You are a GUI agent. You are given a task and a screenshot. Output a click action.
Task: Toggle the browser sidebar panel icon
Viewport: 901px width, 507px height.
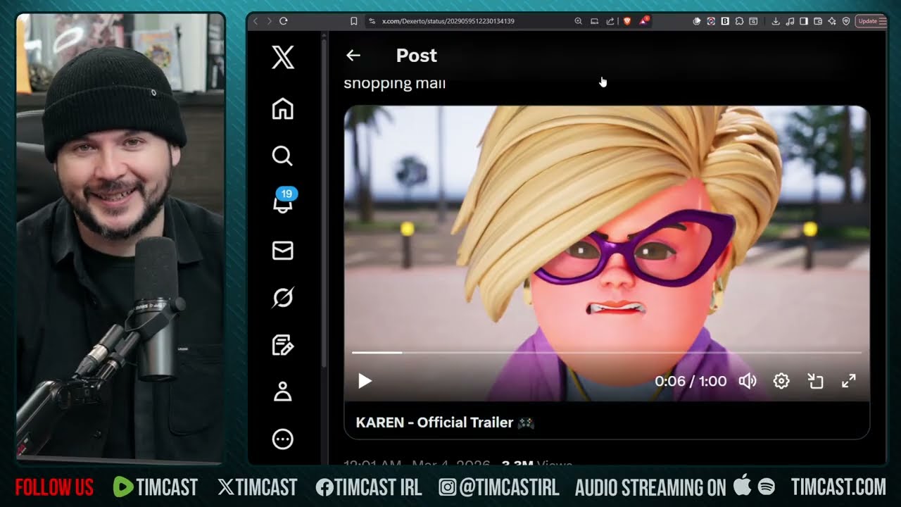tap(804, 21)
